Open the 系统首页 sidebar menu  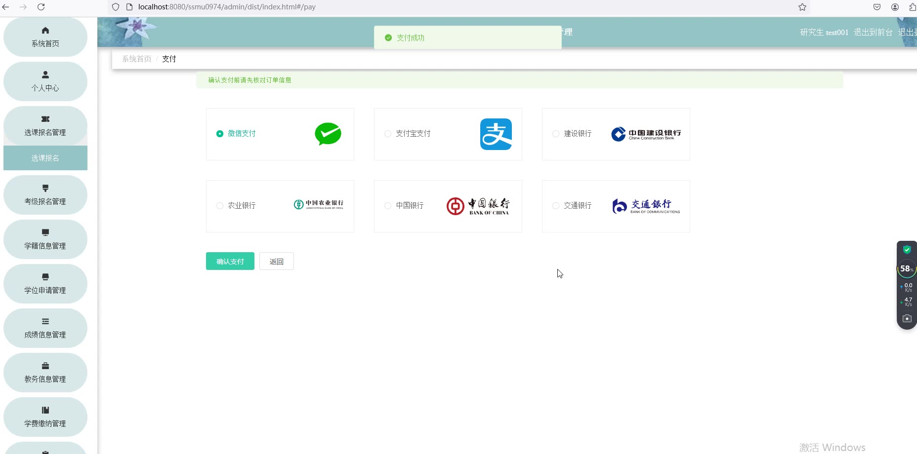click(45, 37)
